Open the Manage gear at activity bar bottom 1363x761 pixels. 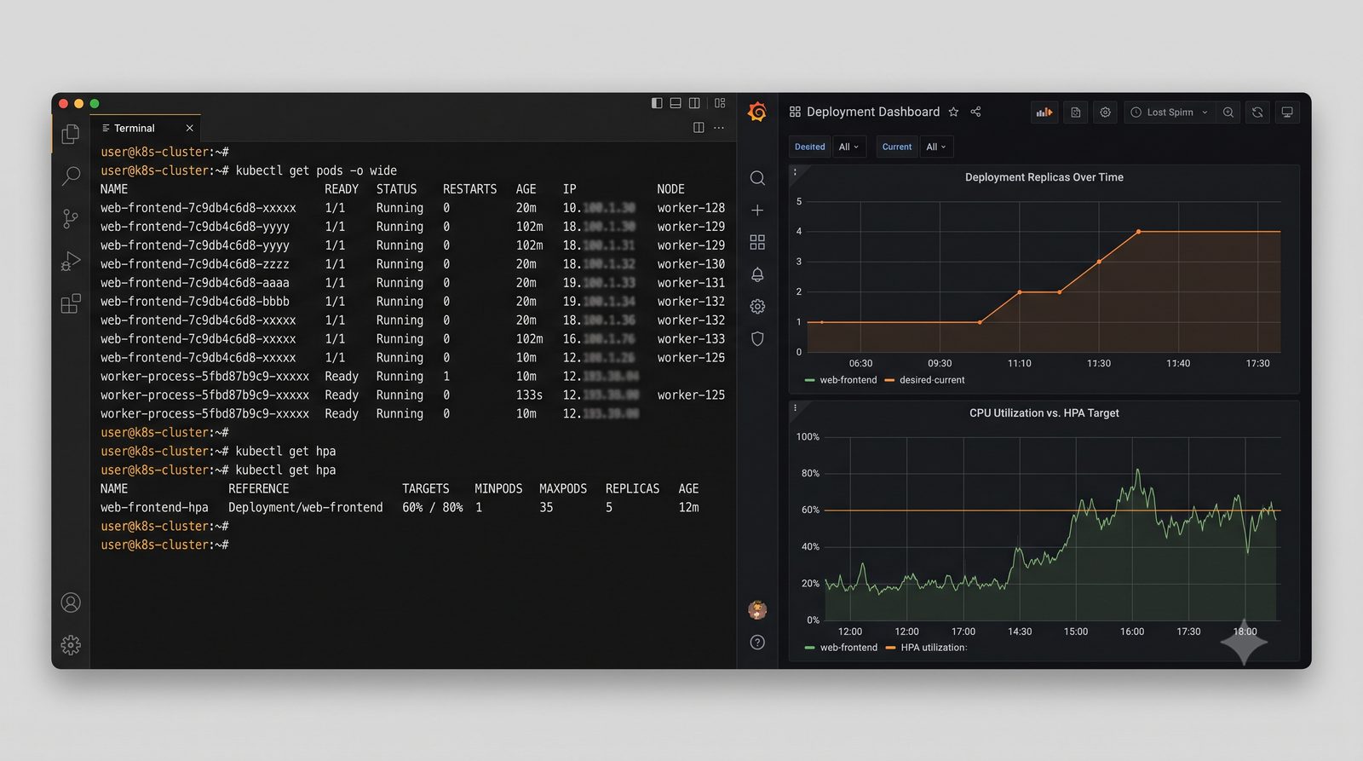pyautogui.click(x=71, y=645)
